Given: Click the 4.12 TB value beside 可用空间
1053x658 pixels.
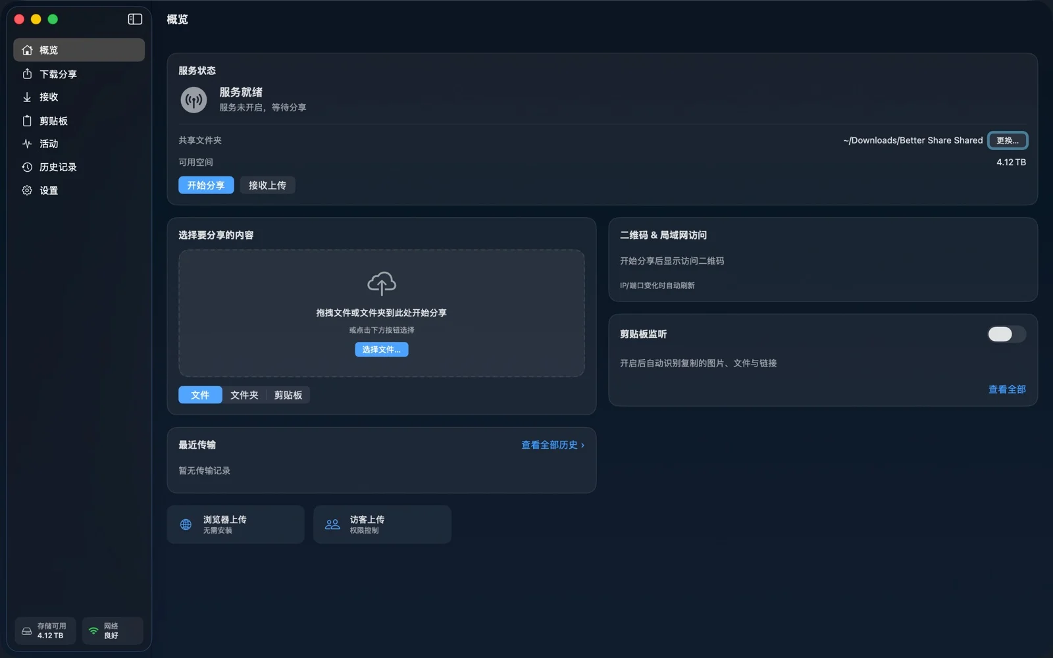Looking at the screenshot, I should click(1011, 162).
